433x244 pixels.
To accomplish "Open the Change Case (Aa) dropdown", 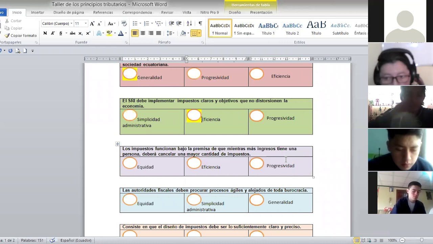I will click(111, 23).
